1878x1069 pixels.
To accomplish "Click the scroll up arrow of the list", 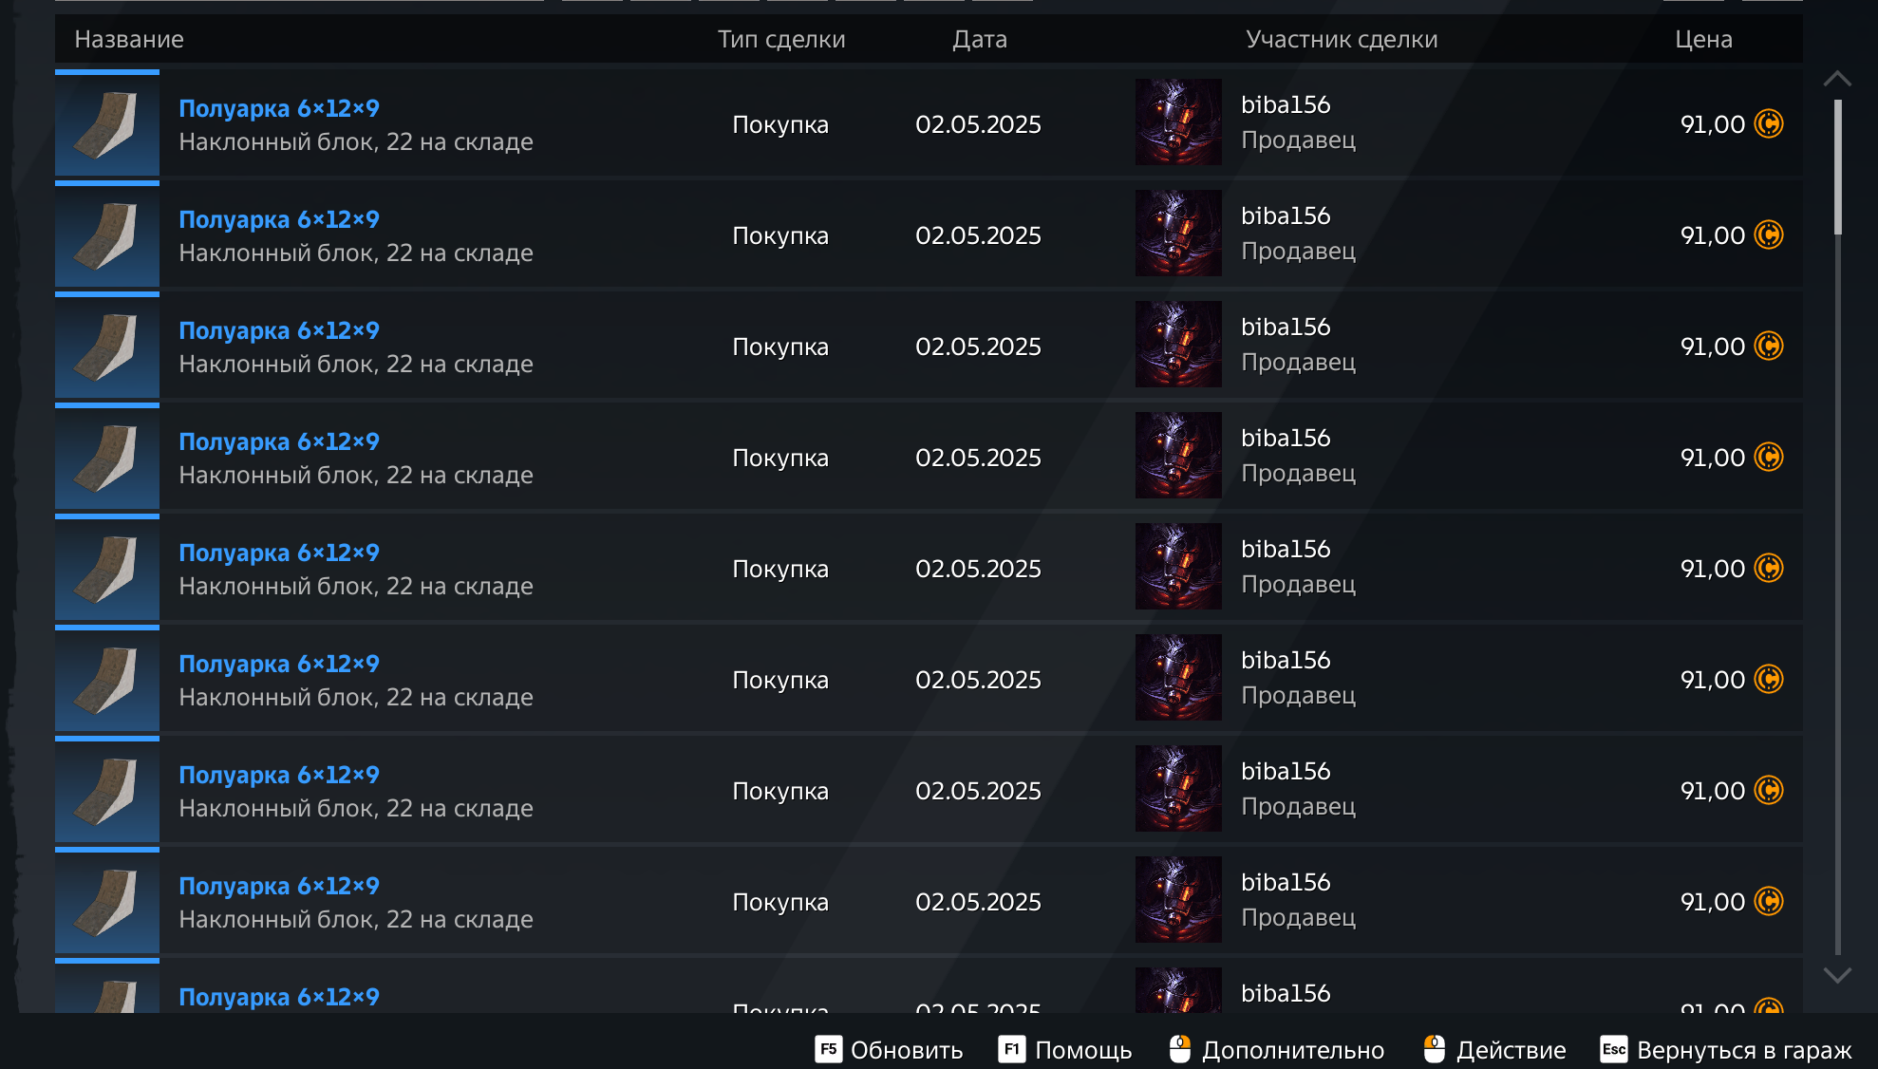I will point(1837,79).
